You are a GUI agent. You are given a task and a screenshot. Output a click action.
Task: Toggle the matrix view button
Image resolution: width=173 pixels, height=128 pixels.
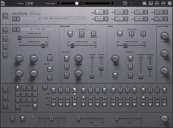coord(45,87)
